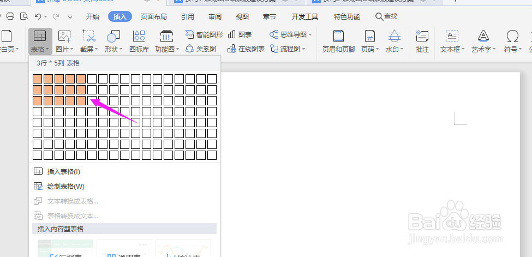Select the 插入 ribbon tab
Screen dimensions: 532x257
pos(119,16)
